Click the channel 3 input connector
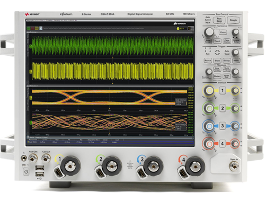The width and height of the screenshot is (265, 199). 153,166
